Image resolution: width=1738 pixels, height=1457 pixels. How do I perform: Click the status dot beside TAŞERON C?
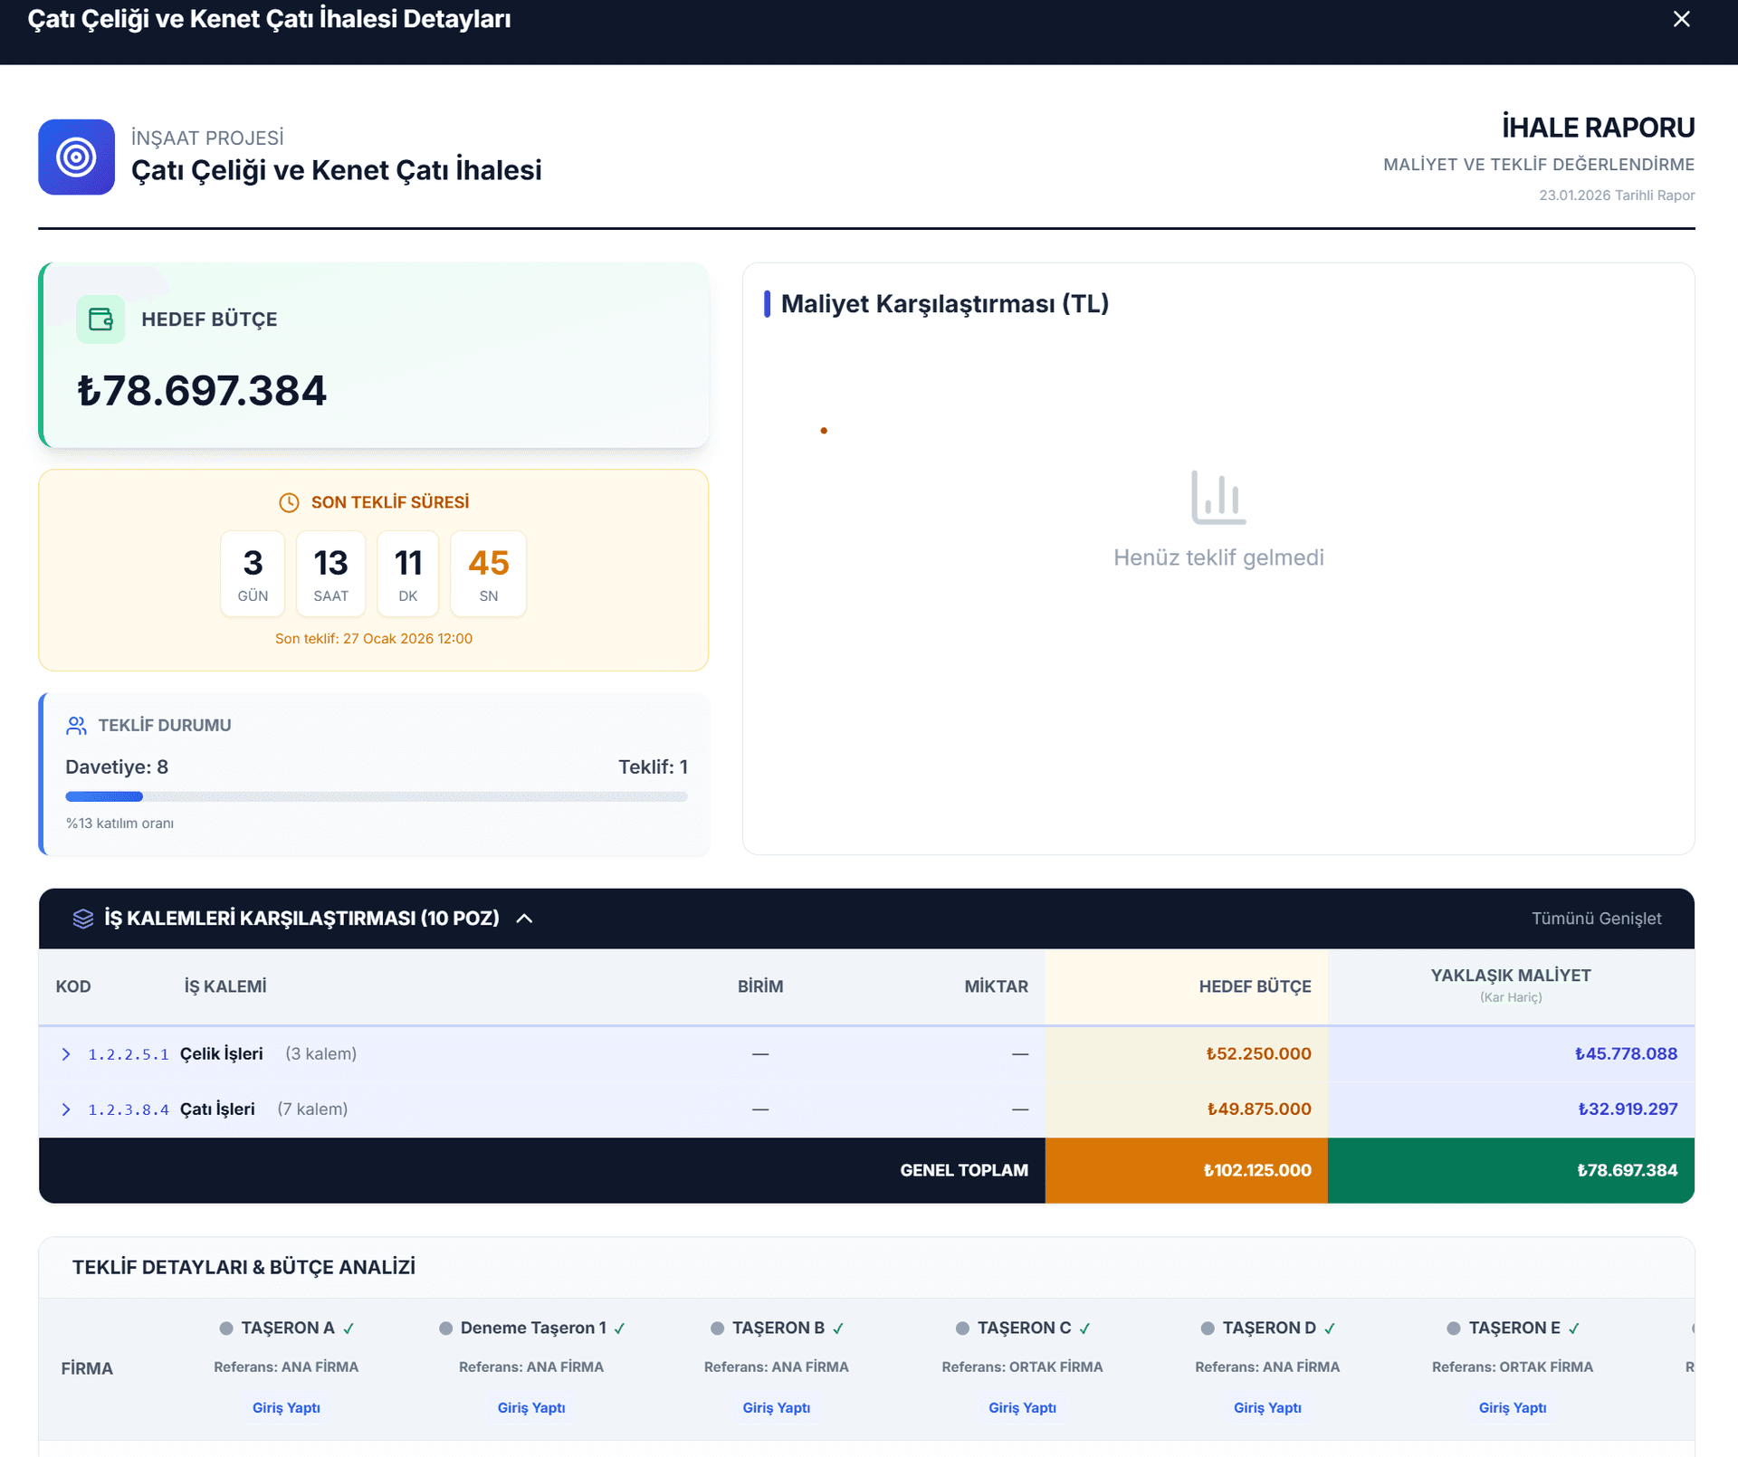coord(961,1328)
